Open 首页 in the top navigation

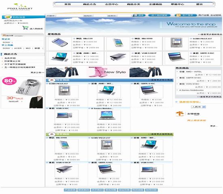click(x=68, y=4)
